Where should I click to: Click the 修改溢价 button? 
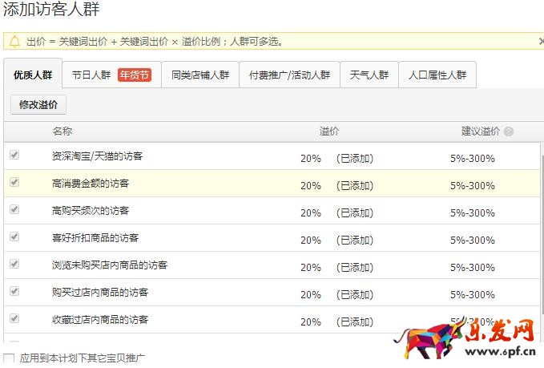(38, 105)
